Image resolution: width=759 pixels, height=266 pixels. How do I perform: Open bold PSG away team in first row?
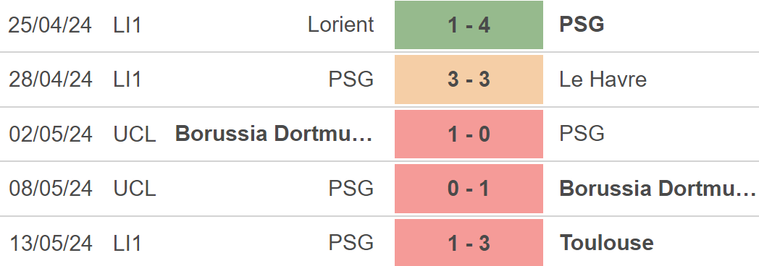(x=582, y=25)
